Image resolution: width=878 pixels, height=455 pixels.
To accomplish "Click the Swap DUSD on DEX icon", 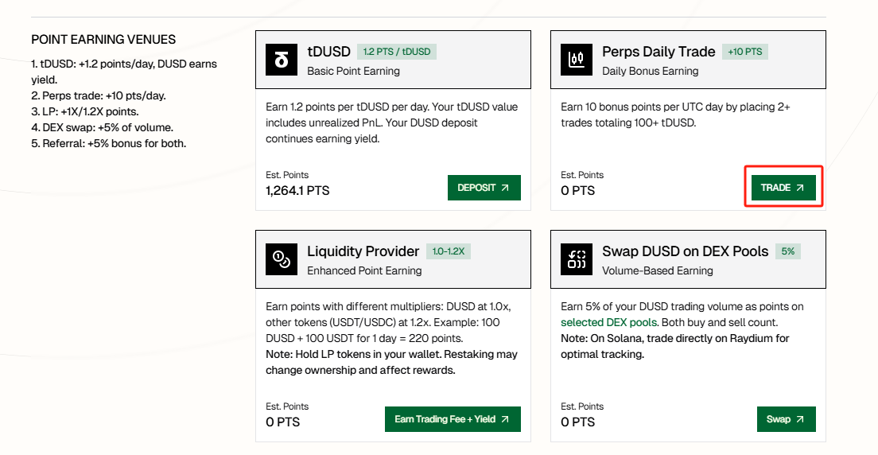I will click(577, 259).
